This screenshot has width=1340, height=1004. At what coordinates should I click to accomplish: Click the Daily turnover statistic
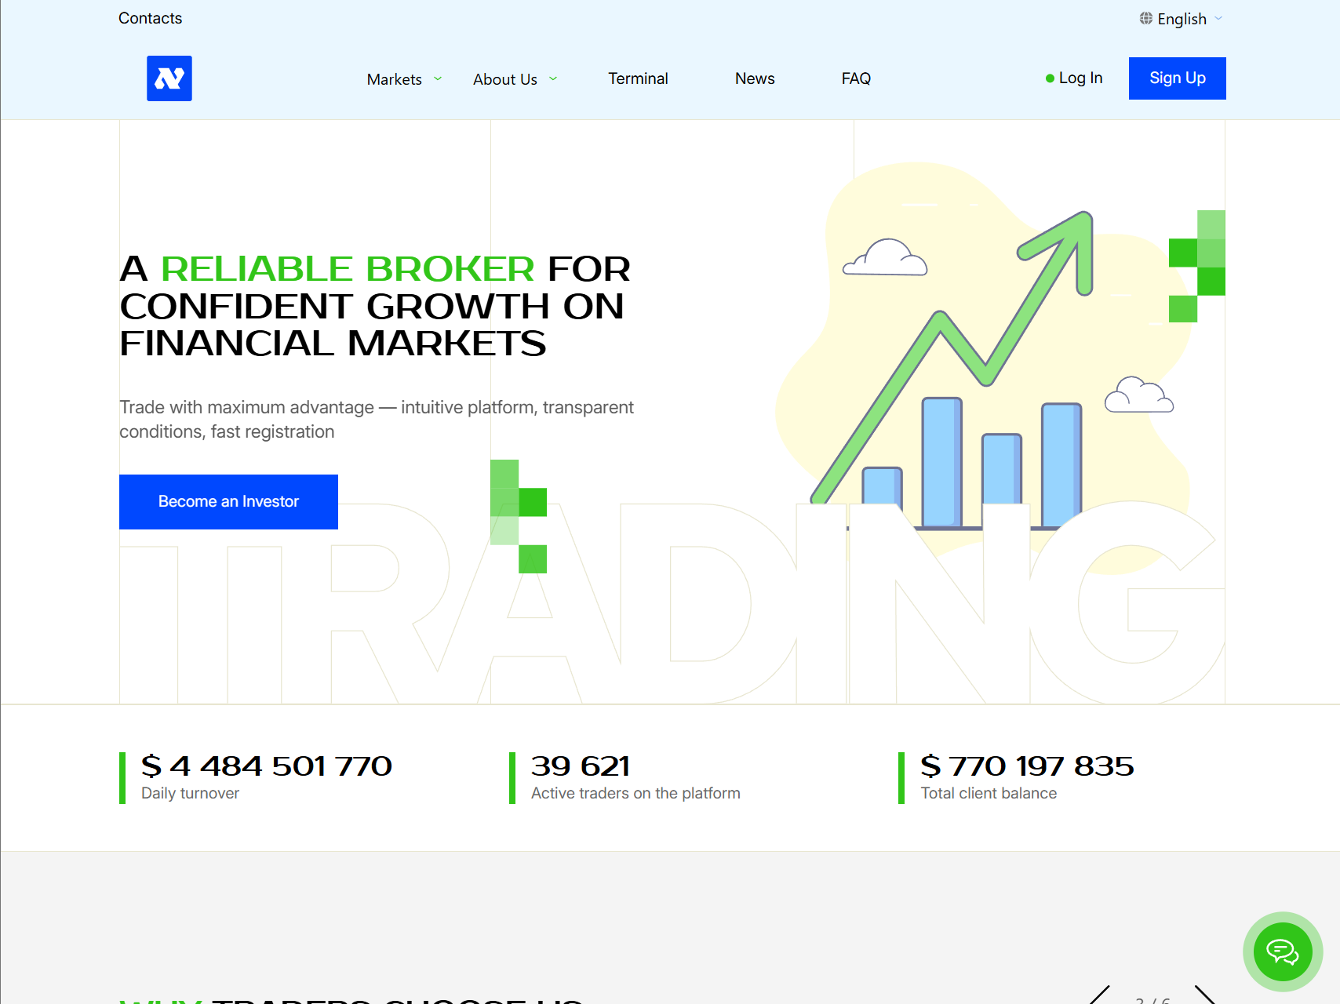point(266,775)
